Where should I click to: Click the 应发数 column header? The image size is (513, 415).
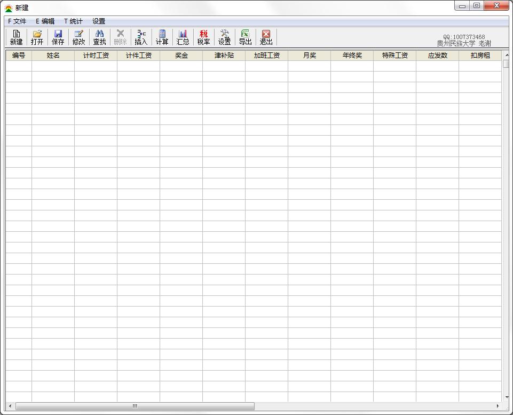(x=437, y=56)
